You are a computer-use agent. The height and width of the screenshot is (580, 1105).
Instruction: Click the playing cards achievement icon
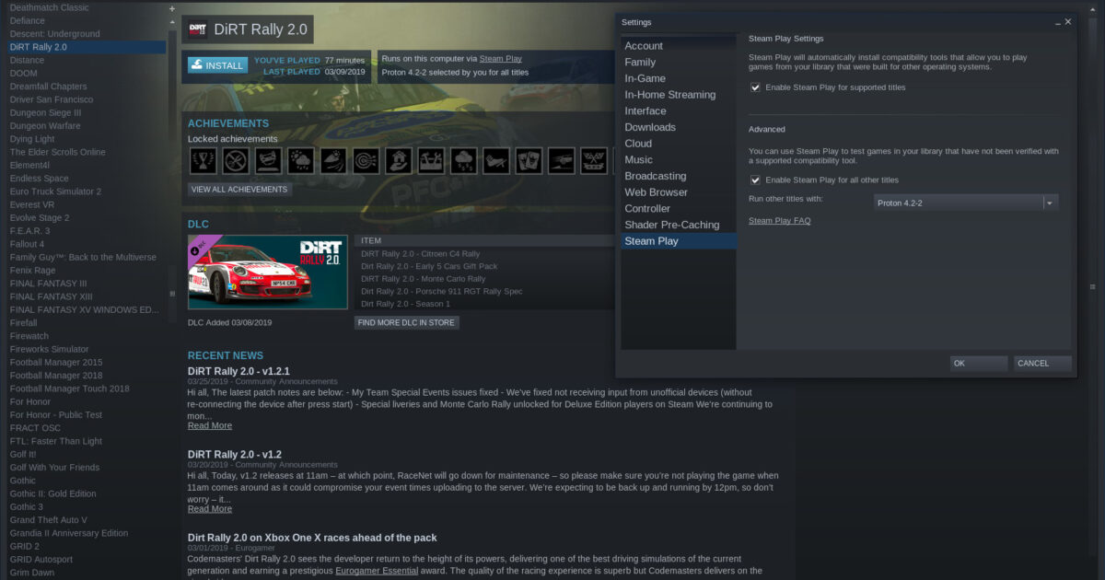(x=529, y=161)
